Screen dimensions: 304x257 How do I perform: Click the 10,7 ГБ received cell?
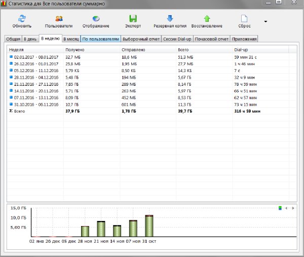[x=72, y=105]
